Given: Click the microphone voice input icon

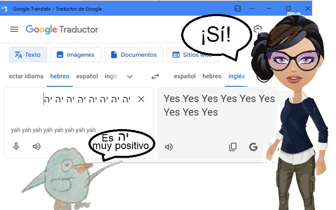Looking at the screenshot, I should [x=16, y=146].
